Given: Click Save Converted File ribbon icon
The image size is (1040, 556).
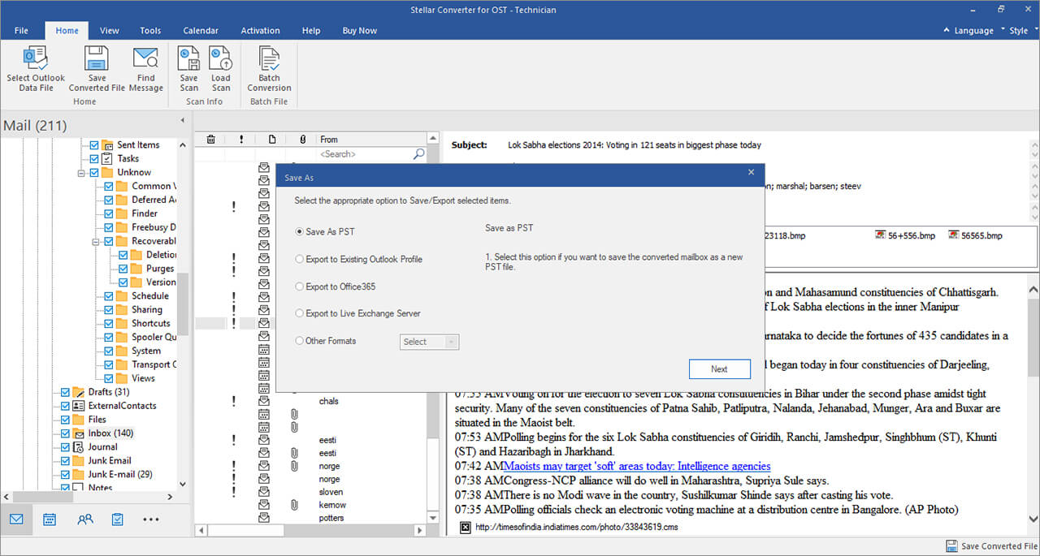Looking at the screenshot, I should coord(97,68).
